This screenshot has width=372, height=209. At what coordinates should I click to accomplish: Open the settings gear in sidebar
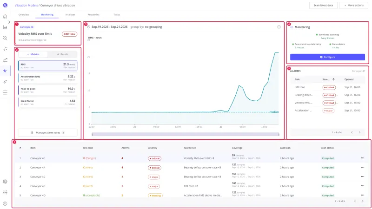(5, 182)
